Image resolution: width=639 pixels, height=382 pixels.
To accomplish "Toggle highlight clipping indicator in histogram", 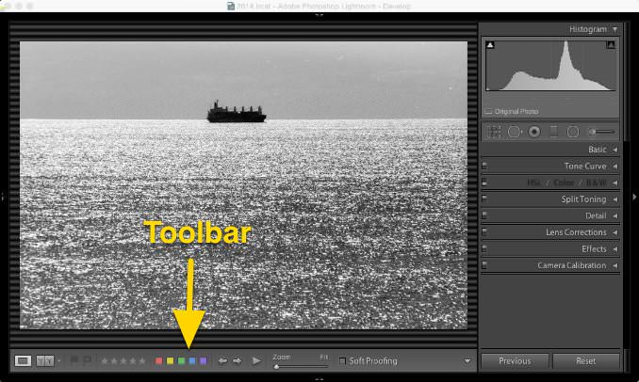I will point(611,45).
